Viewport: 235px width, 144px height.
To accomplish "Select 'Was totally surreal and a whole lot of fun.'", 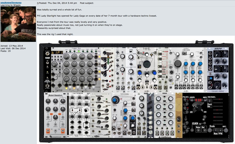I will (x=60, y=9).
